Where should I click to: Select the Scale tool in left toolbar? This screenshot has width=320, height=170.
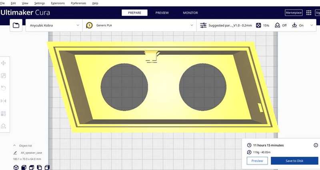coord(4,76)
